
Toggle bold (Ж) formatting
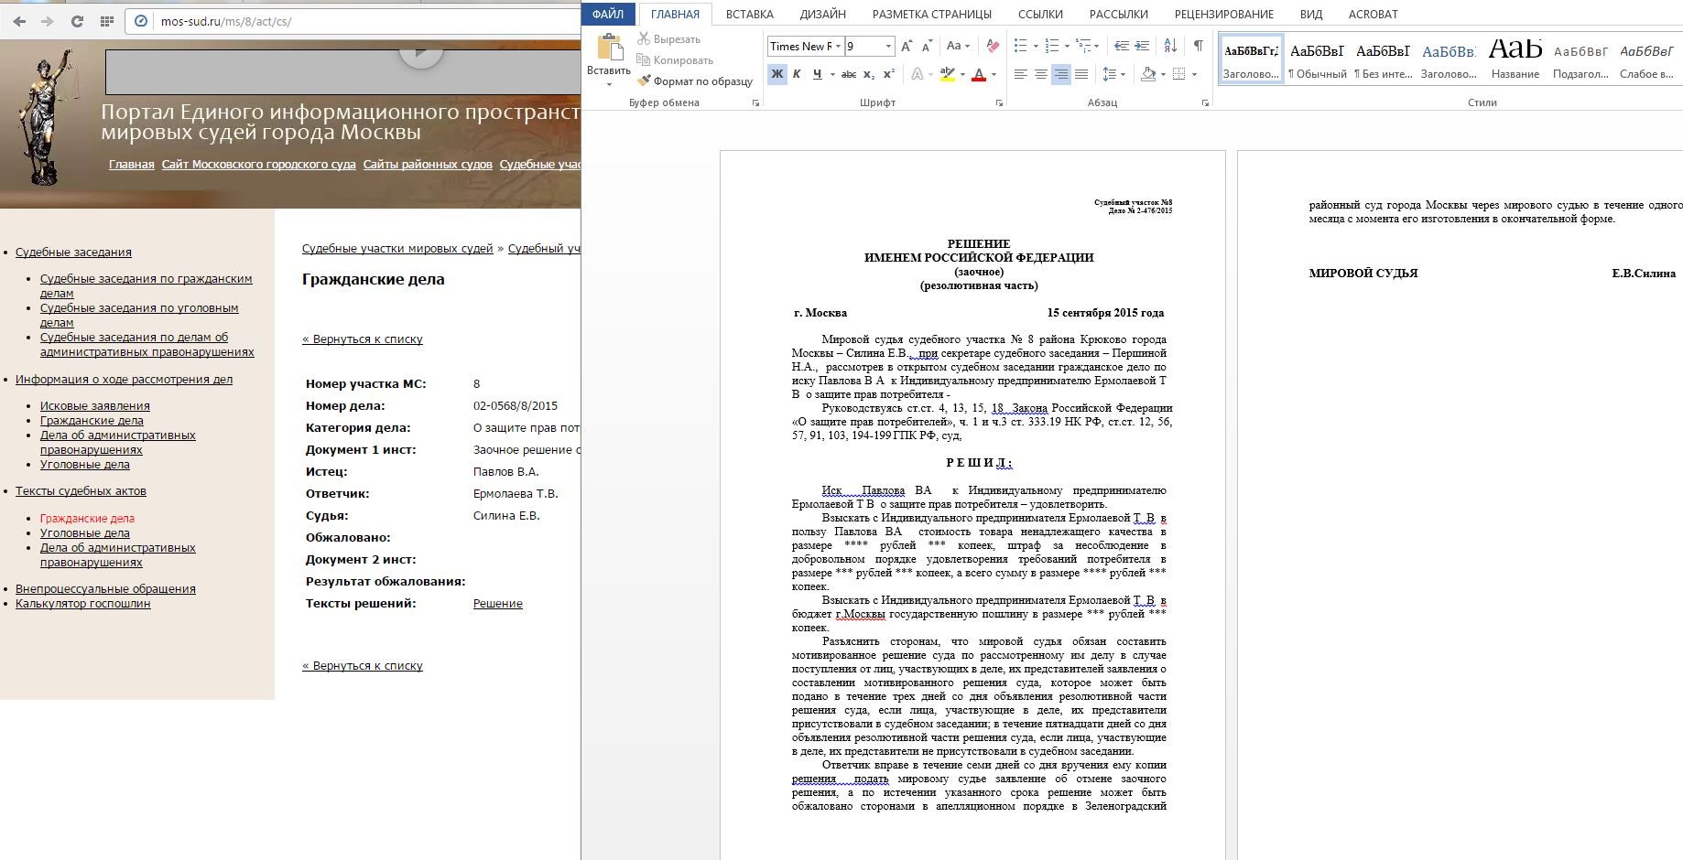(777, 74)
